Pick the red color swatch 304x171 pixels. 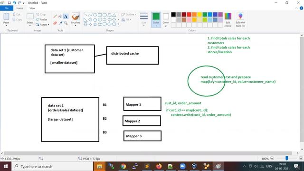[x=189, y=14]
